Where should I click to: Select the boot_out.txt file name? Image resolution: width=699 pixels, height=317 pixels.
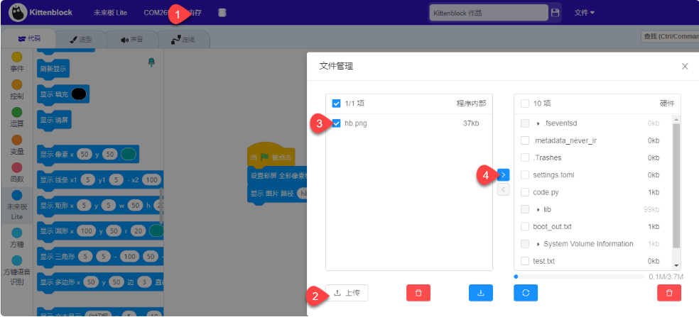point(553,227)
